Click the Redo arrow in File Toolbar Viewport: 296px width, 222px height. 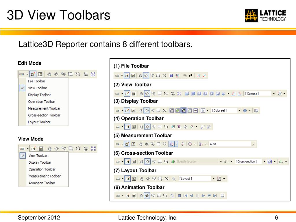tap(191, 75)
